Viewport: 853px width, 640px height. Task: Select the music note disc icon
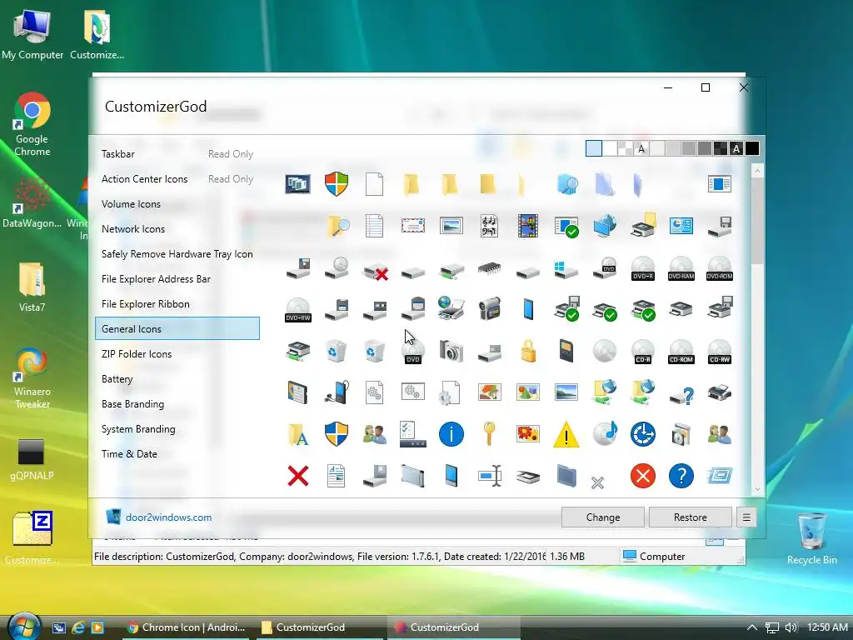point(605,433)
